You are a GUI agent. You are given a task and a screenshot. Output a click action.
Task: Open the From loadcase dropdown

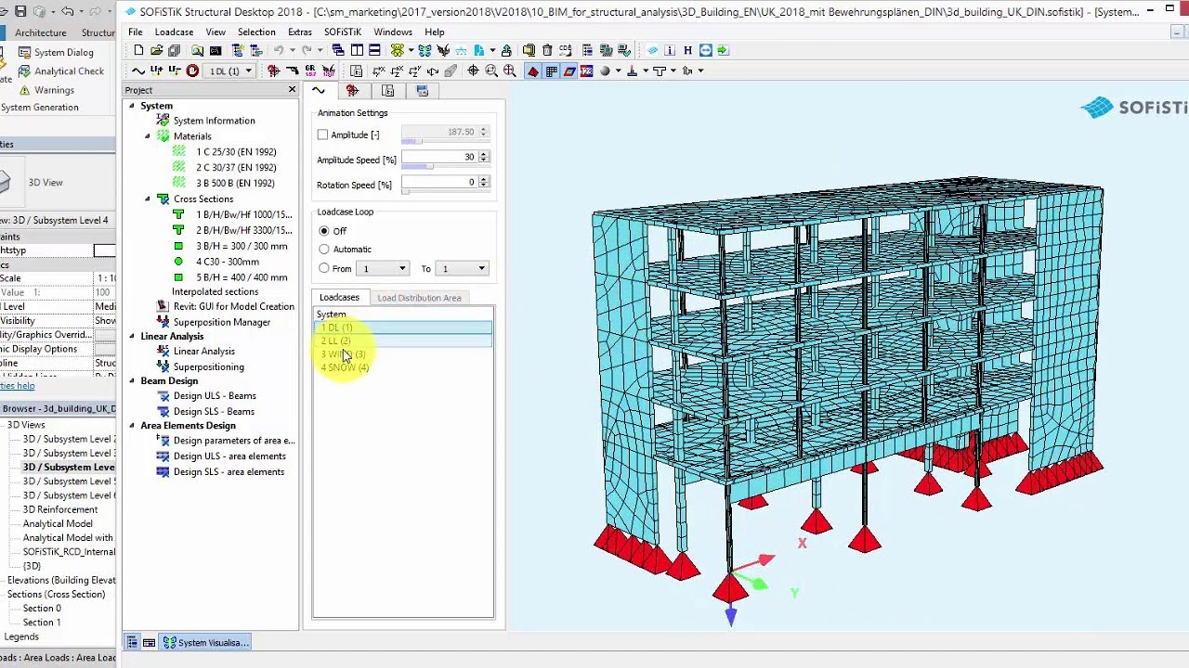click(x=384, y=268)
